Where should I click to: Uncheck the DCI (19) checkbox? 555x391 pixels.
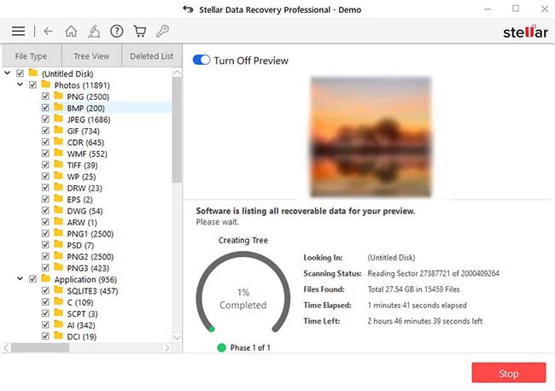point(45,336)
